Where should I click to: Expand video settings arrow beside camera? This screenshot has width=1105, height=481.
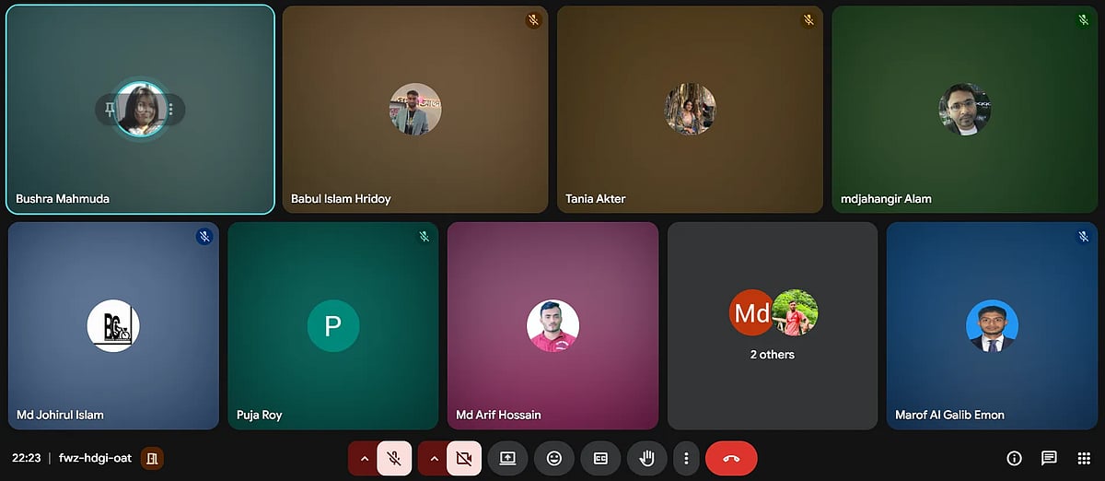(434, 458)
